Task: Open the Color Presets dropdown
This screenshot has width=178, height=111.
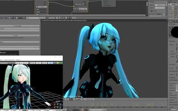Action: [x=155, y=14]
